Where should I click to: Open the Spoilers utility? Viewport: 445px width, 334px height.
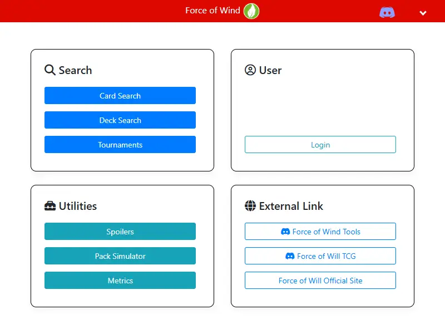click(x=120, y=231)
